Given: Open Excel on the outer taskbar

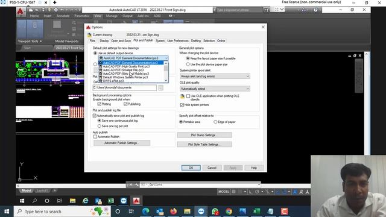Looking at the screenshot, I should (256, 212).
